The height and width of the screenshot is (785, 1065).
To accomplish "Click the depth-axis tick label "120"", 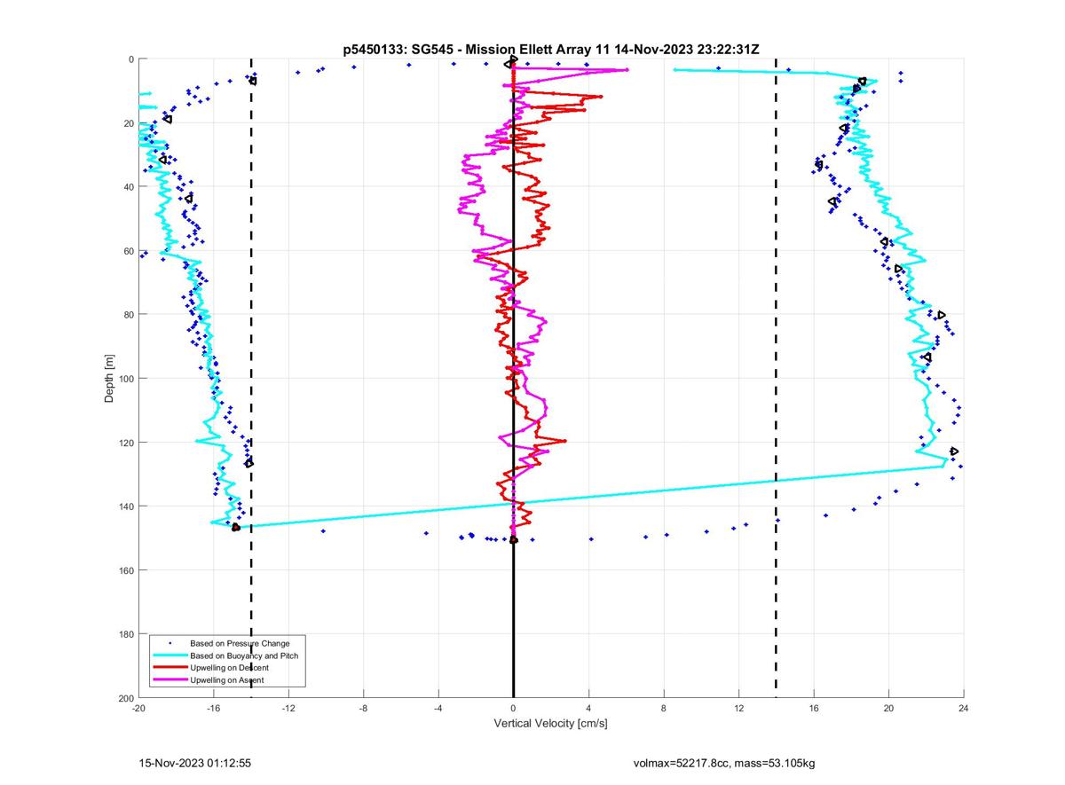I will point(125,443).
